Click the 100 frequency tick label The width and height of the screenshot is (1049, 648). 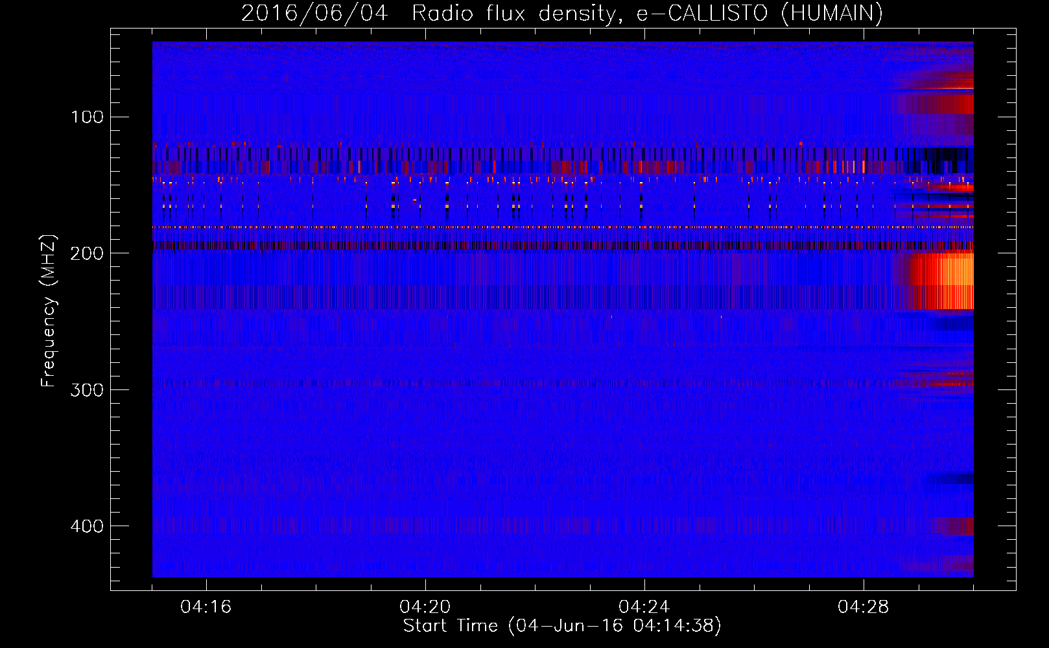[x=88, y=117]
